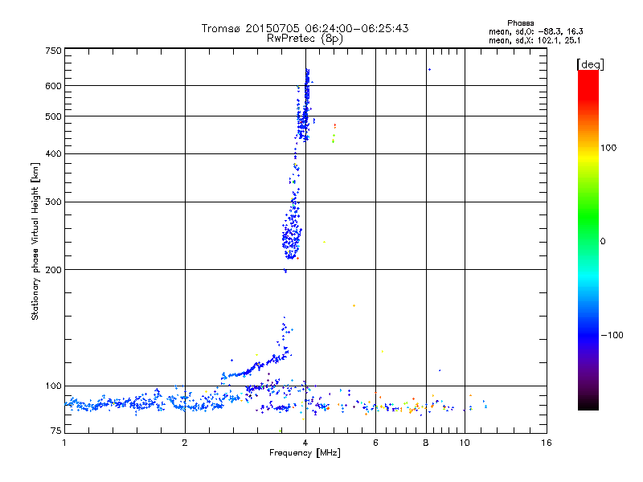Click the y-axis tick label '200'
Viewport: 643px width, 482px height.
[x=53, y=270]
